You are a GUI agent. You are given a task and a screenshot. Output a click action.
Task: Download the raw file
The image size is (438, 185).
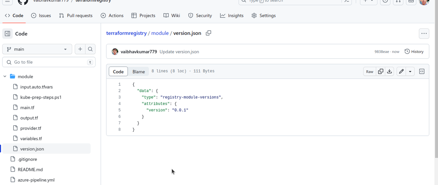pos(389,71)
